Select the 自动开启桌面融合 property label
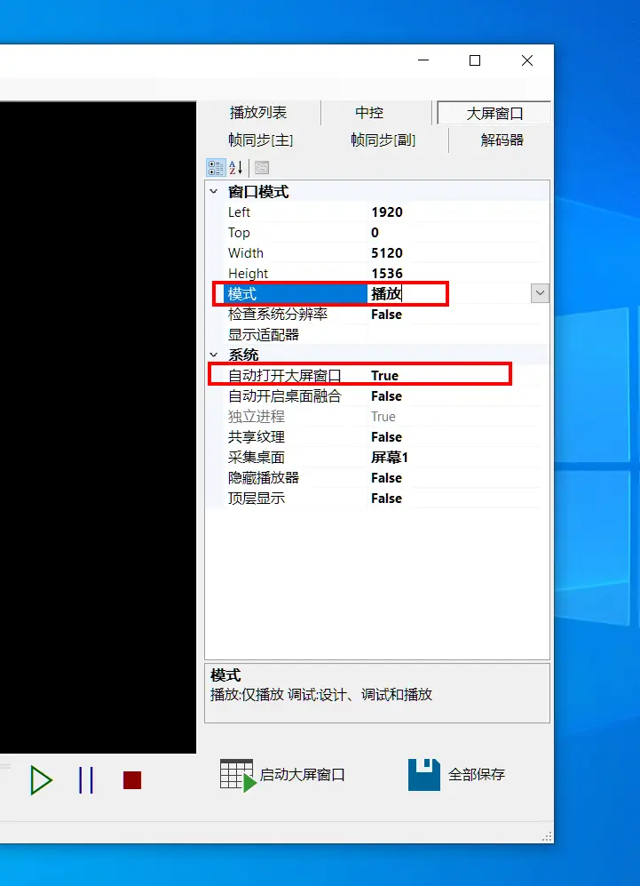This screenshot has height=886, width=640. pyautogui.click(x=284, y=396)
